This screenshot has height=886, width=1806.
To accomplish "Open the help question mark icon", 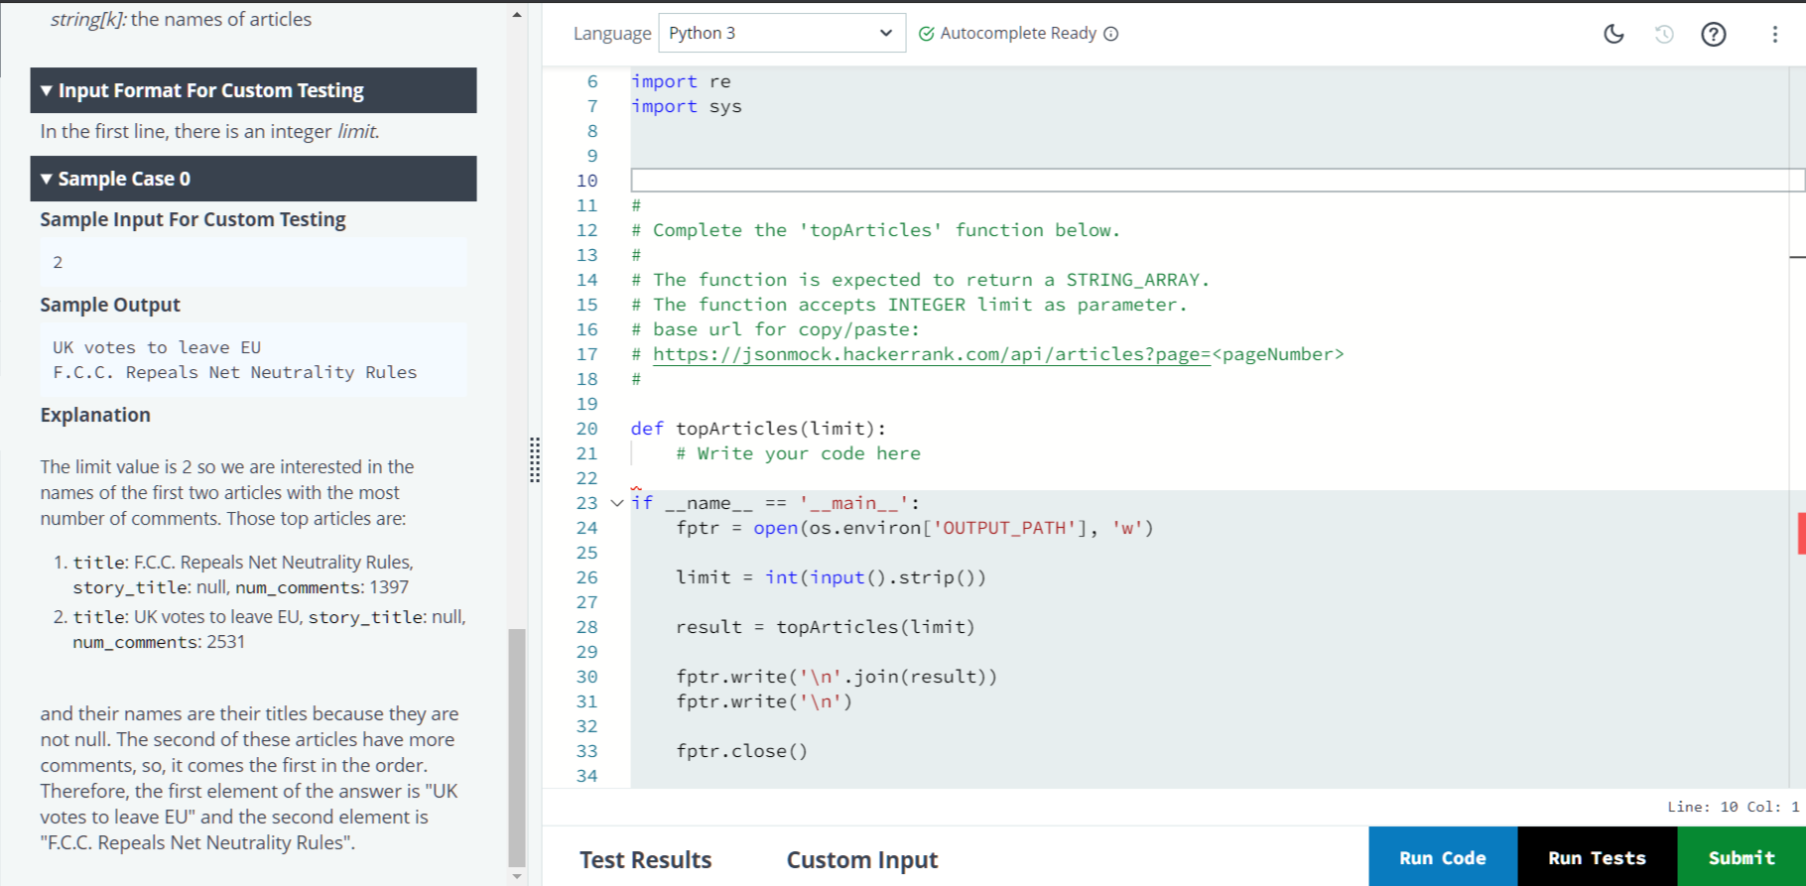I will point(1714,34).
